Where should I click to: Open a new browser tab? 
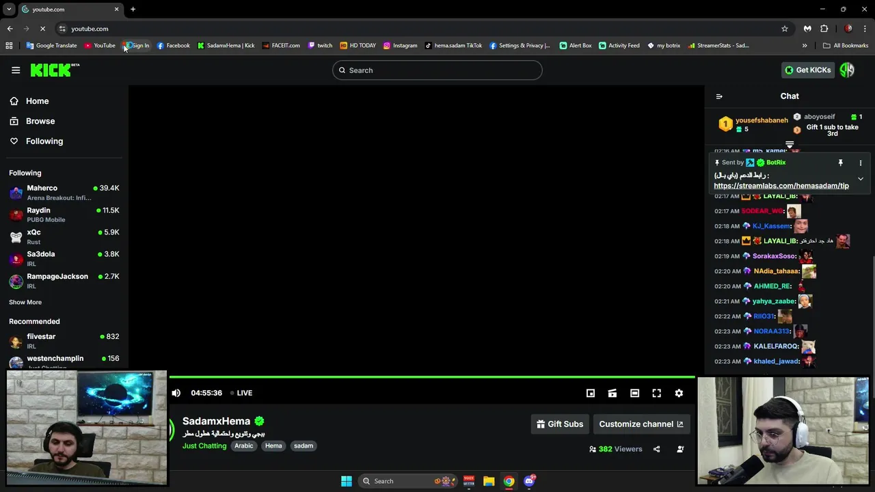pyautogui.click(x=133, y=9)
